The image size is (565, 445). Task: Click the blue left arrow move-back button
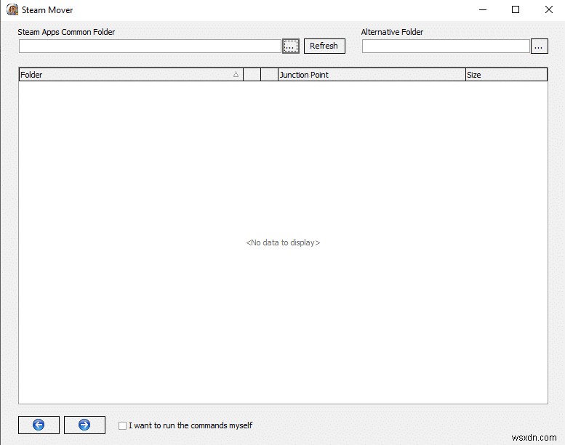click(39, 425)
